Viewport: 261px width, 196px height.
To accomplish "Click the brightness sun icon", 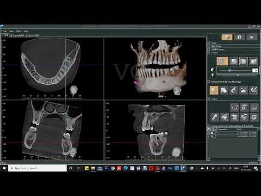I will tap(213, 75).
